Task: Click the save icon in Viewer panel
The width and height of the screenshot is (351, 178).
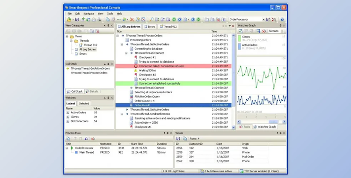Action: point(178,139)
